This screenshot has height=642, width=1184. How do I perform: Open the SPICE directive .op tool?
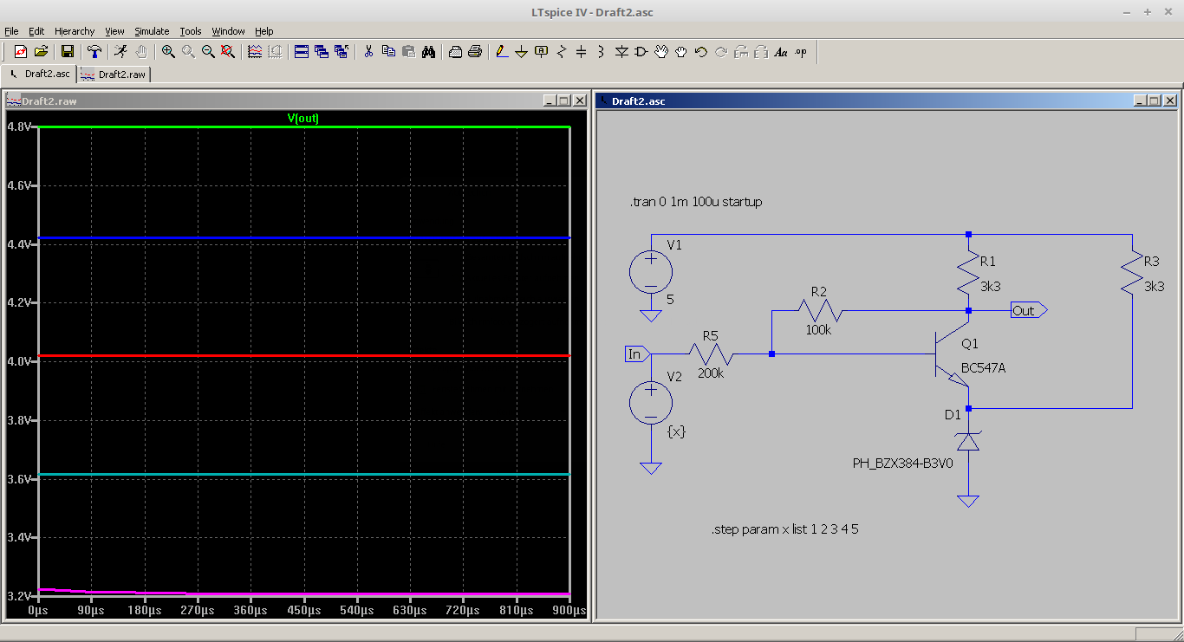pyautogui.click(x=800, y=52)
